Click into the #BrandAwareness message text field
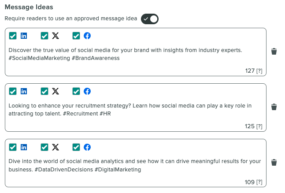285x193 pixels. coord(136,54)
